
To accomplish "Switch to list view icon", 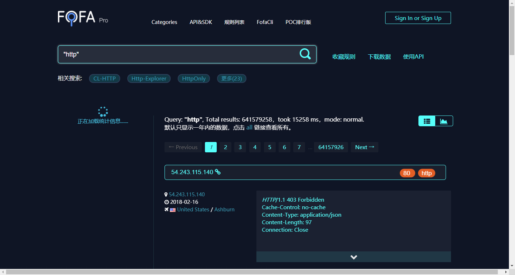I will (x=427, y=121).
